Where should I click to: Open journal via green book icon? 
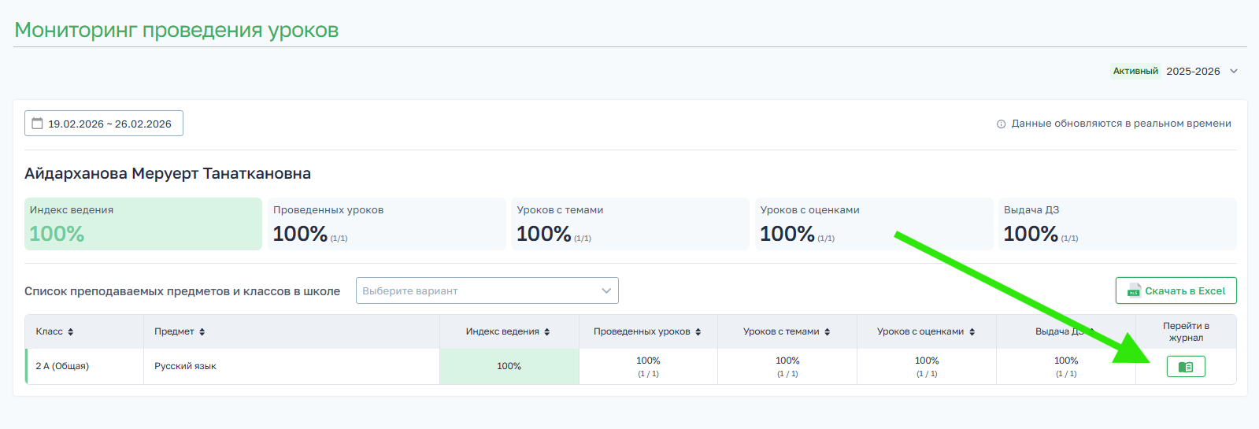pyautogui.click(x=1185, y=367)
